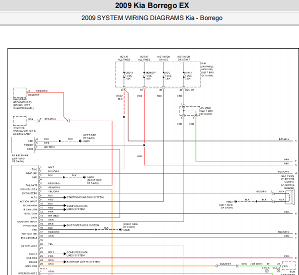Click the "EXTERIOR LIGHTS SYSTEM" reference
The width and height of the screenshot is (299, 275).
(x=83, y=262)
